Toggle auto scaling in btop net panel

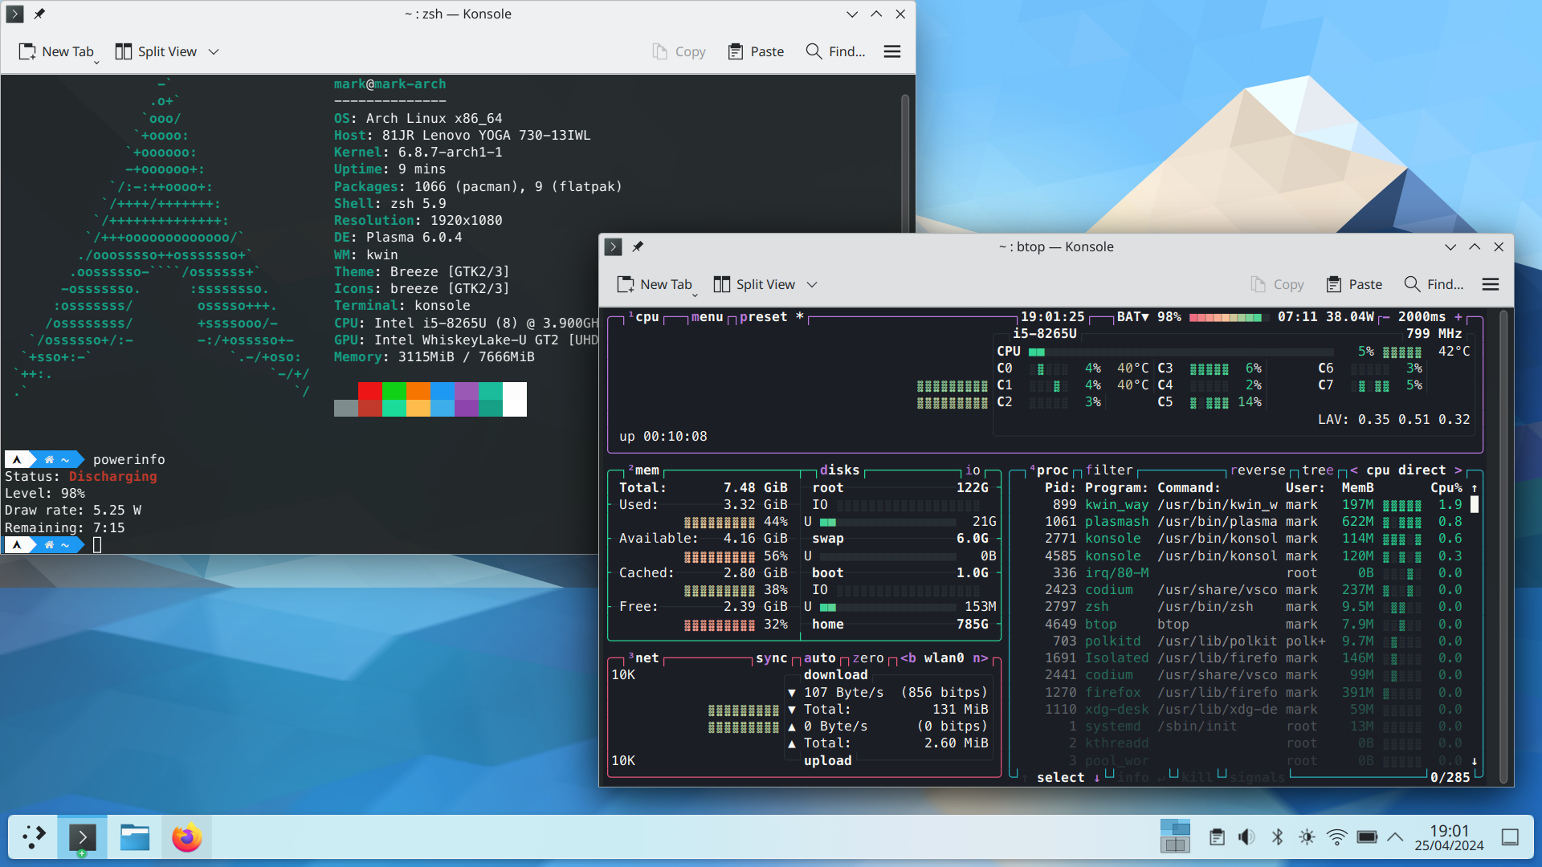pyautogui.click(x=819, y=658)
